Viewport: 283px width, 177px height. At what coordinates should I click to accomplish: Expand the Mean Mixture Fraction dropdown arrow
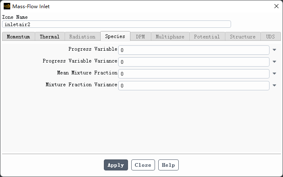pos(274,74)
